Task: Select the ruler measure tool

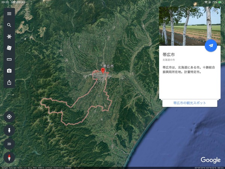Action: pos(9,59)
